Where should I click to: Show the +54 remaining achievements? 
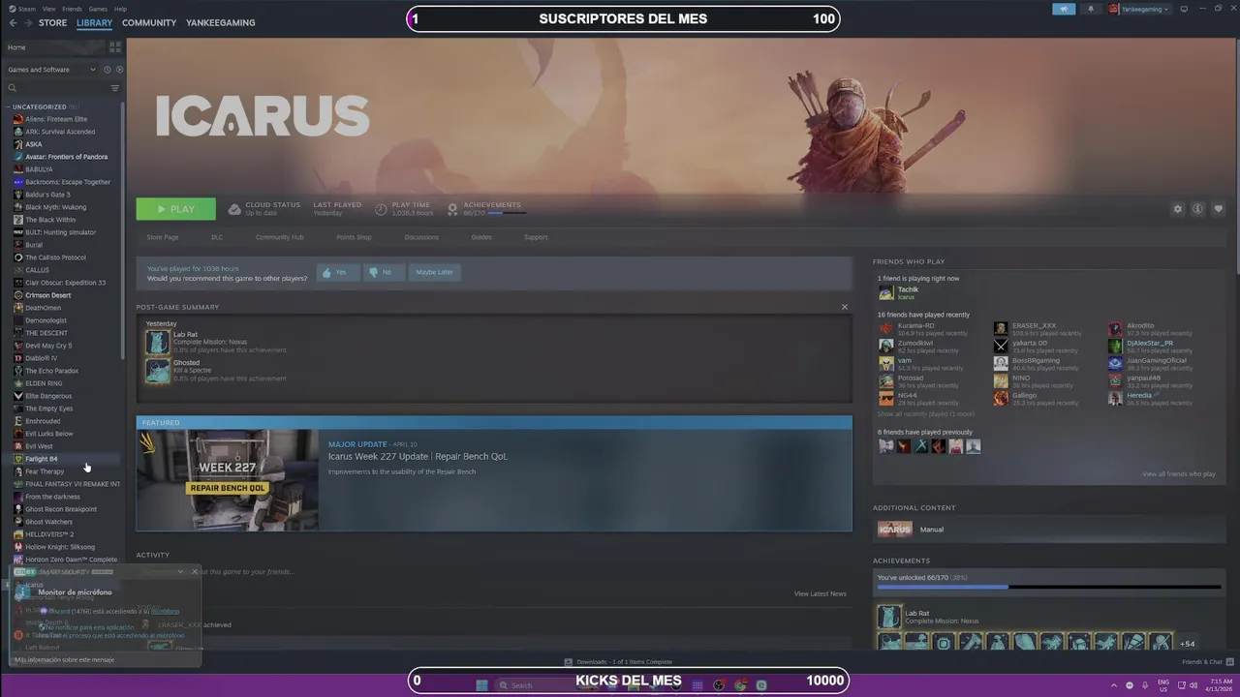[1187, 644]
